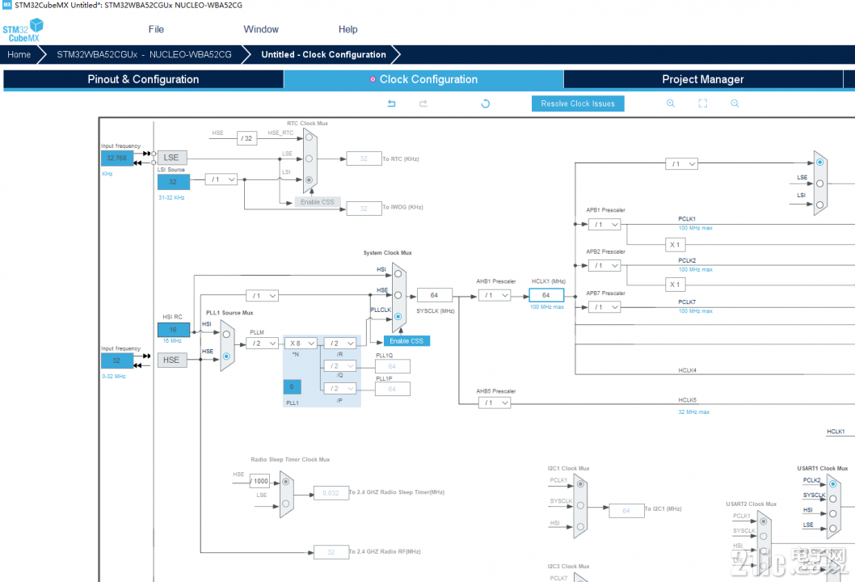Click the LSI Source value field

(x=174, y=182)
